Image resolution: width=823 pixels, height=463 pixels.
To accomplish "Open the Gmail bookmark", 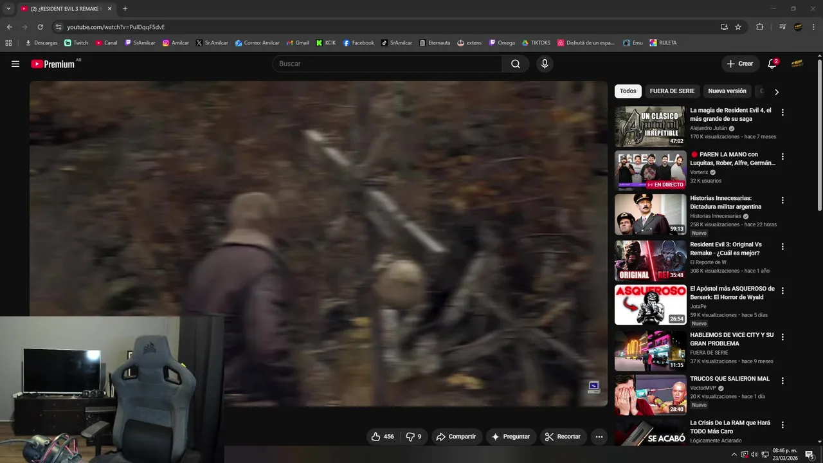I will click(298, 43).
